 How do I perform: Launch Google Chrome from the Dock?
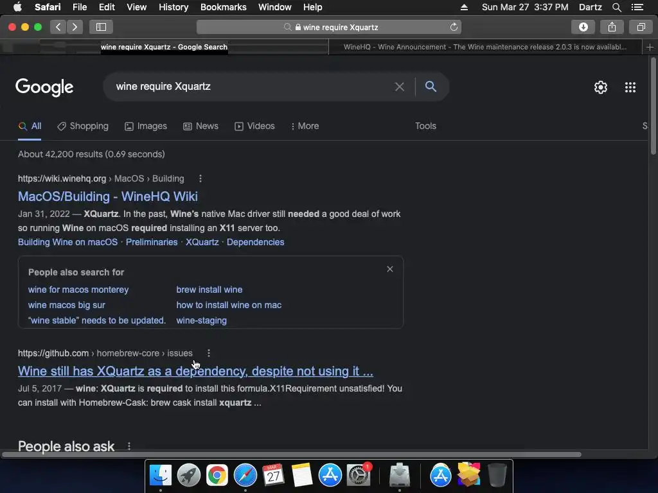pos(217,476)
